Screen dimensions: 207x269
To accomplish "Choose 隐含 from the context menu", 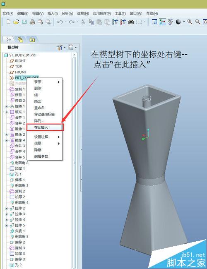I will pyautogui.click(x=45, y=101).
